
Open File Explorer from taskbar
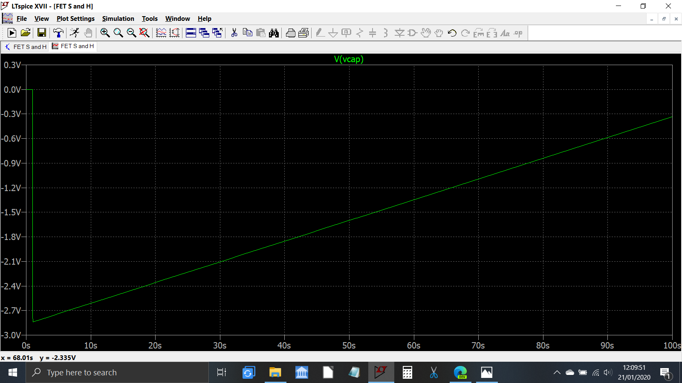click(275, 373)
